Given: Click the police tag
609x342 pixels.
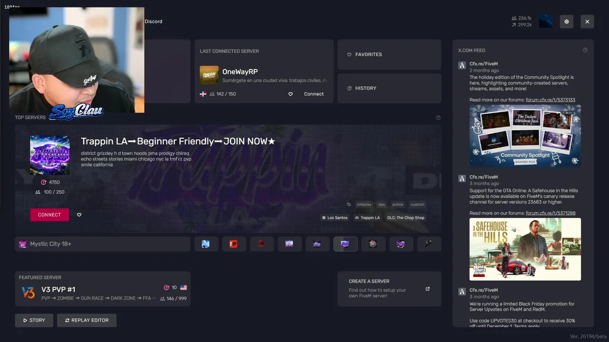Looking at the screenshot, I should click(398, 205).
